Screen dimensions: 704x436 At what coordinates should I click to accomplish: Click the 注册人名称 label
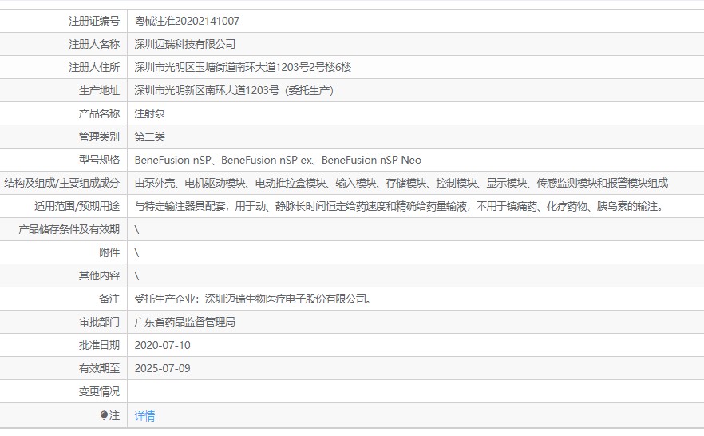pos(94,44)
